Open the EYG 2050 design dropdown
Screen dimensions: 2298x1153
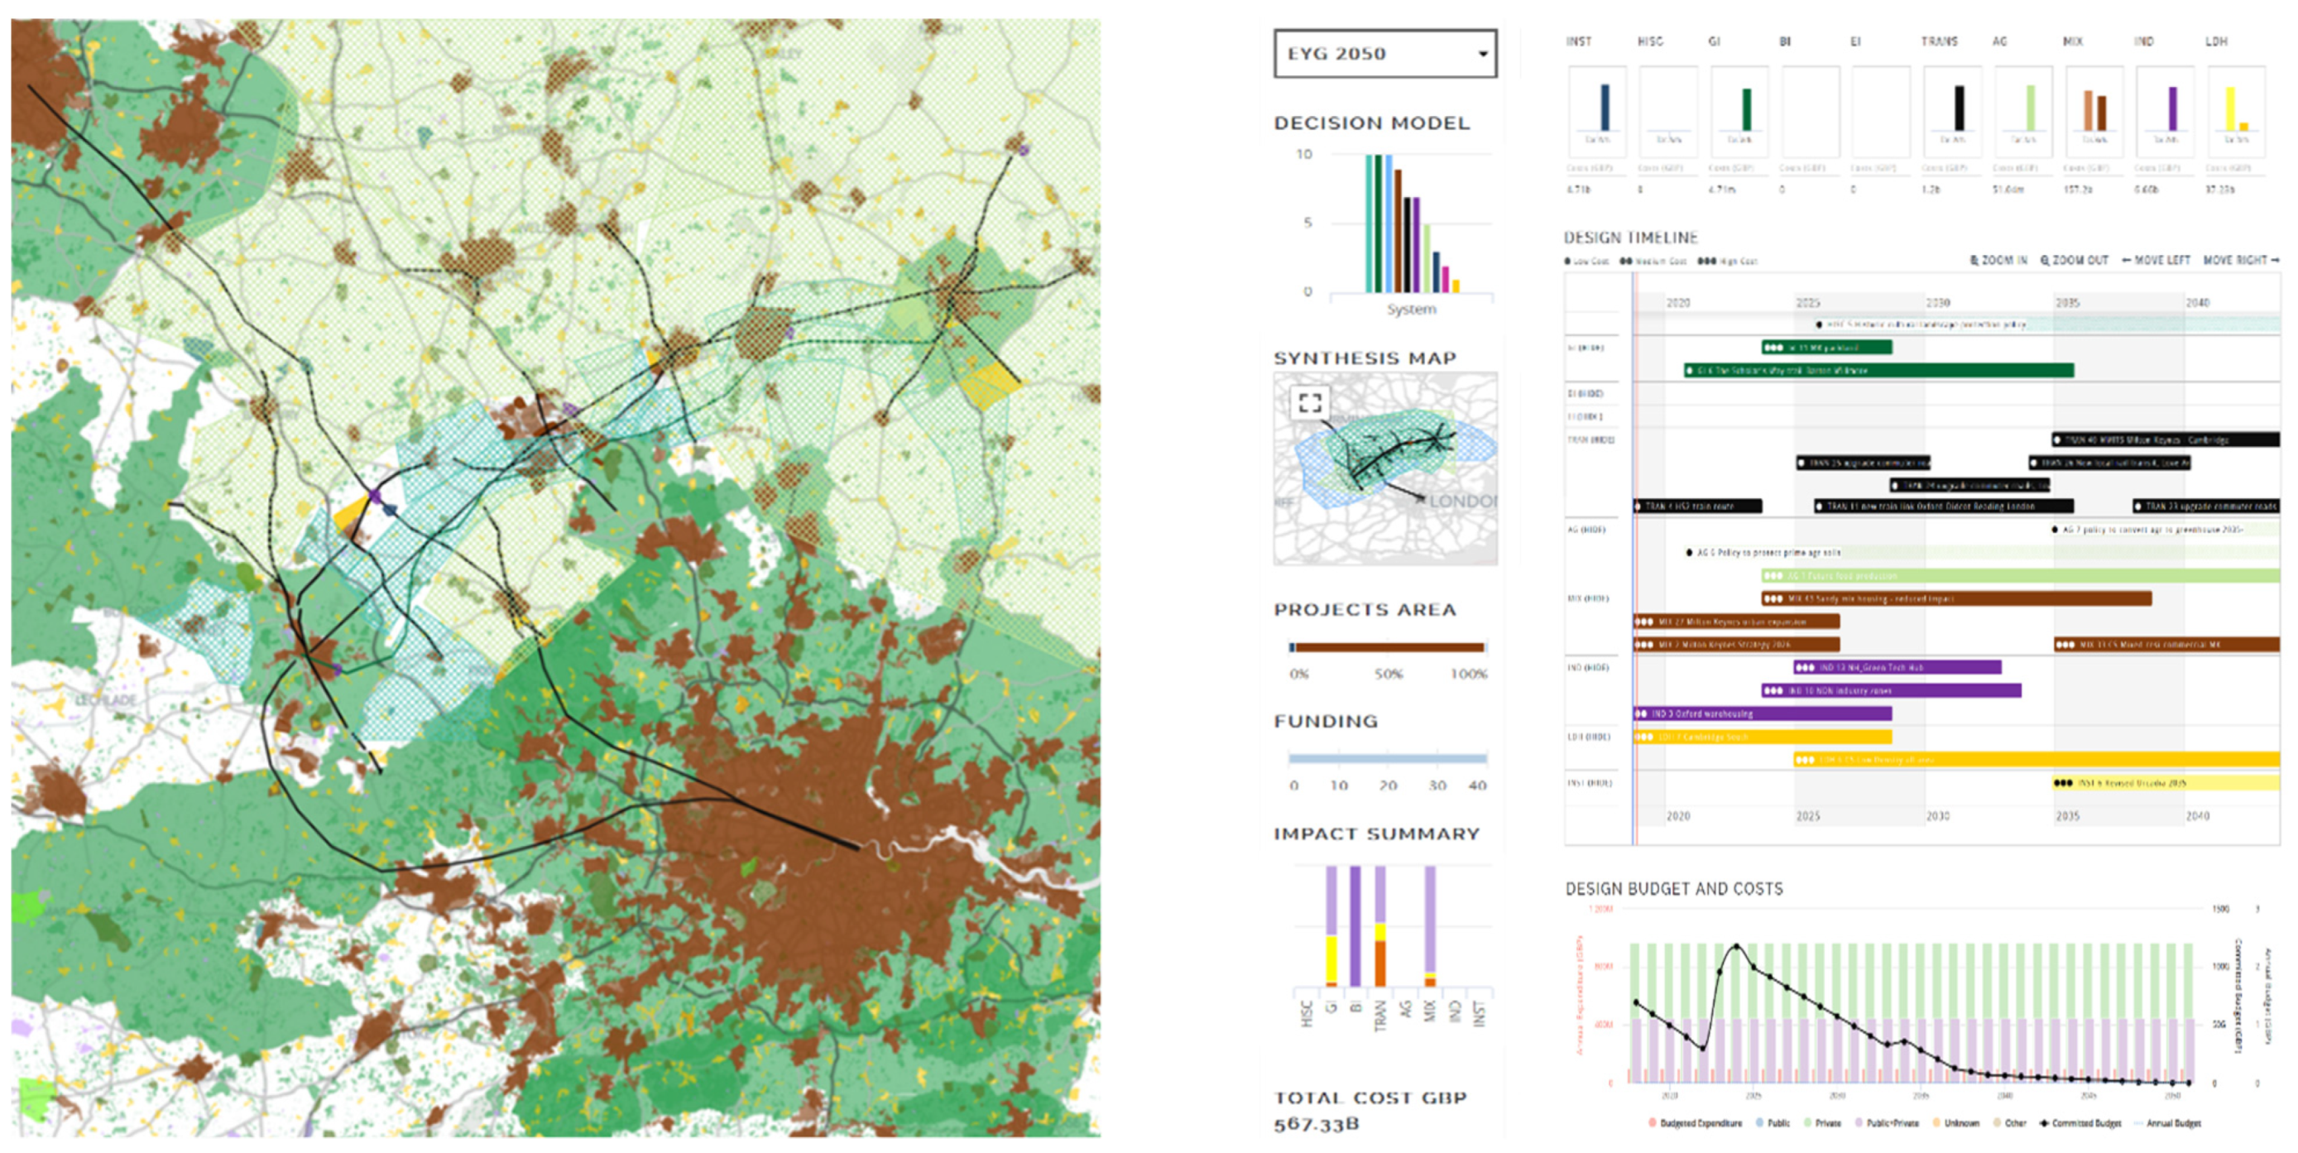tap(1384, 54)
